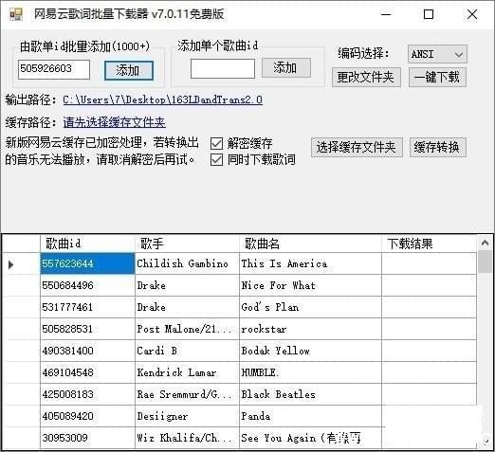
Task: Click 添加 button beside single song id box
Action: click(x=286, y=67)
